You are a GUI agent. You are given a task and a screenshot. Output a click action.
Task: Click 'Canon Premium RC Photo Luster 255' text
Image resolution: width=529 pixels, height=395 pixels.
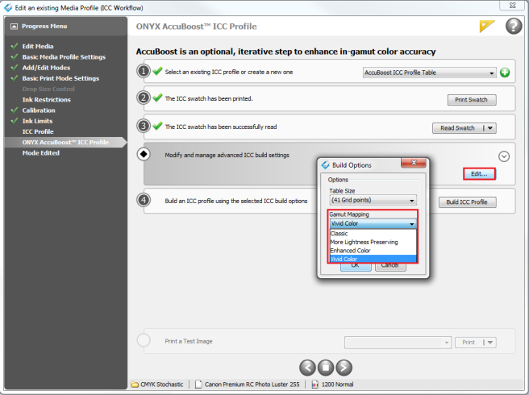pos(252,385)
